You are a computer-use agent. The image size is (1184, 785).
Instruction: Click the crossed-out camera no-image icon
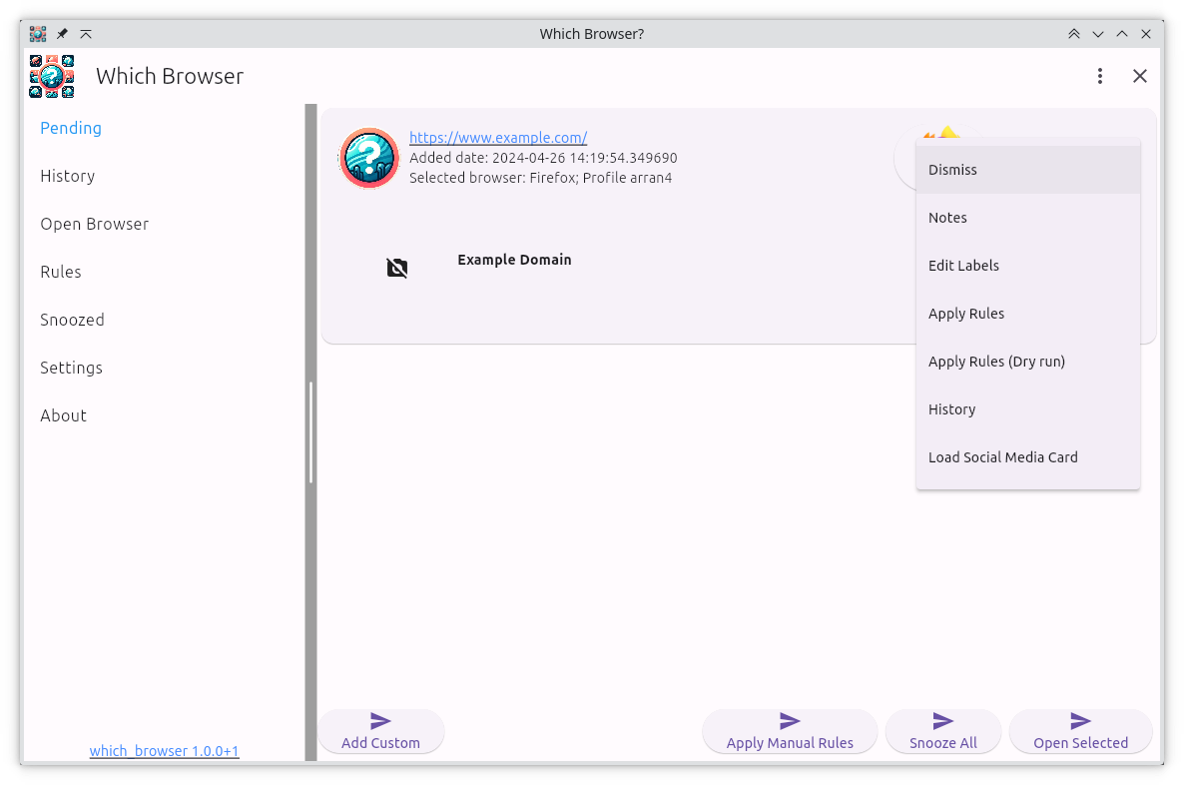tap(397, 268)
